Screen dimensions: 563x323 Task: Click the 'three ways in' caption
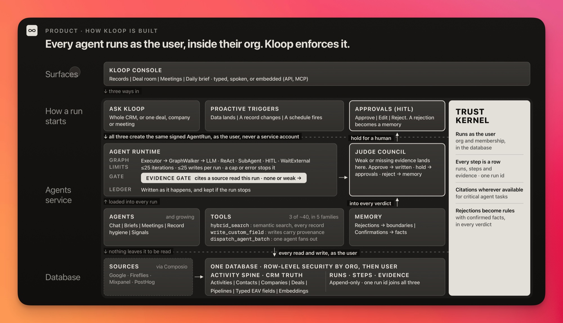pyautogui.click(x=121, y=91)
